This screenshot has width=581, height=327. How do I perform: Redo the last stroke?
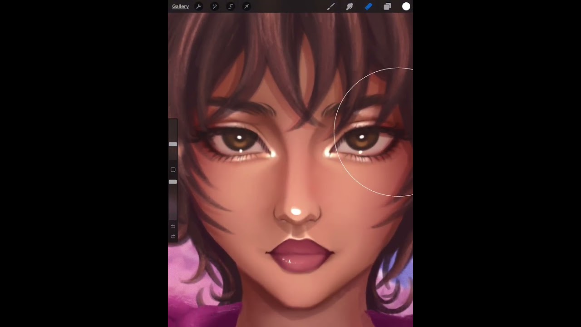(x=173, y=236)
